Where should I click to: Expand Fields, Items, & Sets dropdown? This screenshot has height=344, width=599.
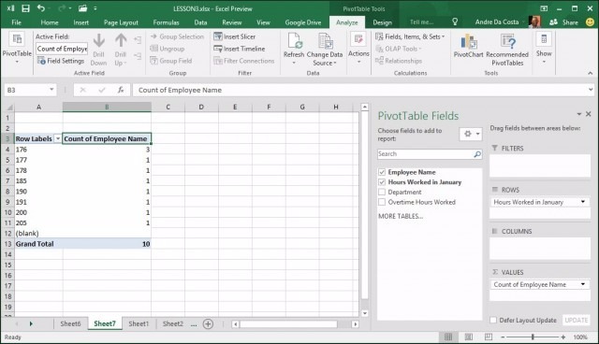(x=410, y=36)
